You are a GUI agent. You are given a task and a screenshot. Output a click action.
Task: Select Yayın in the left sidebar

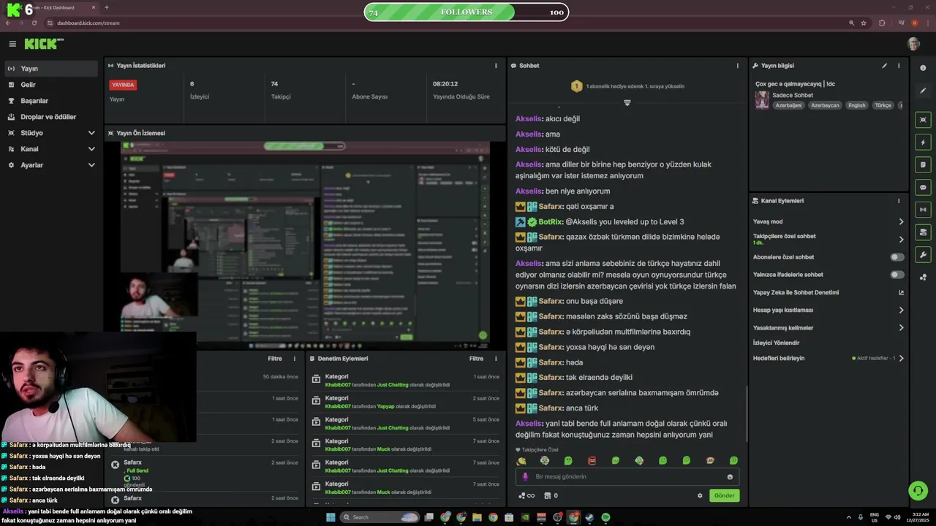point(50,69)
